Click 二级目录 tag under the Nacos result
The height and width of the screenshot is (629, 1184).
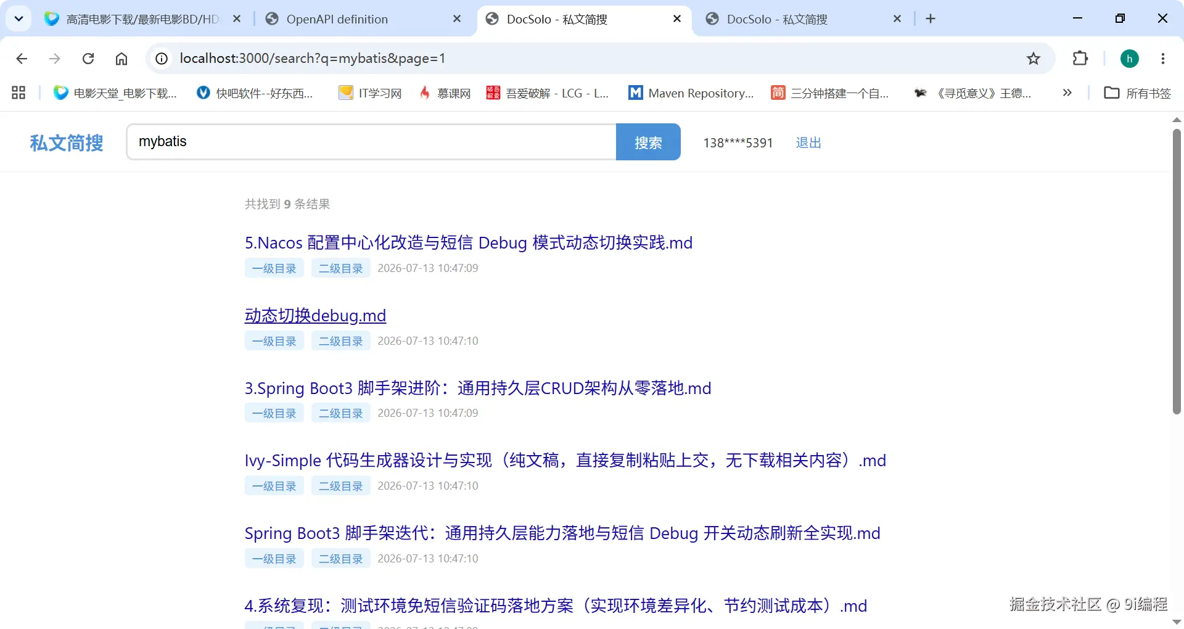point(341,268)
